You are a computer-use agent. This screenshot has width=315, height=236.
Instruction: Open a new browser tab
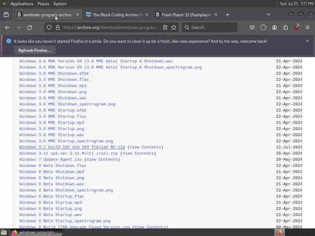click(x=227, y=15)
